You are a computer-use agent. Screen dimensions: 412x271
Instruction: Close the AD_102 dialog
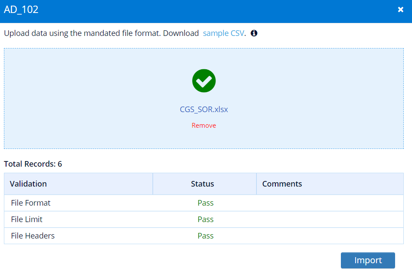click(400, 10)
